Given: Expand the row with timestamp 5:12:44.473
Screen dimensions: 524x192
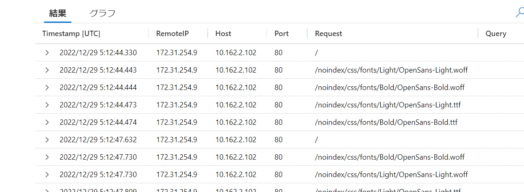Looking at the screenshot, I should tap(47, 105).
